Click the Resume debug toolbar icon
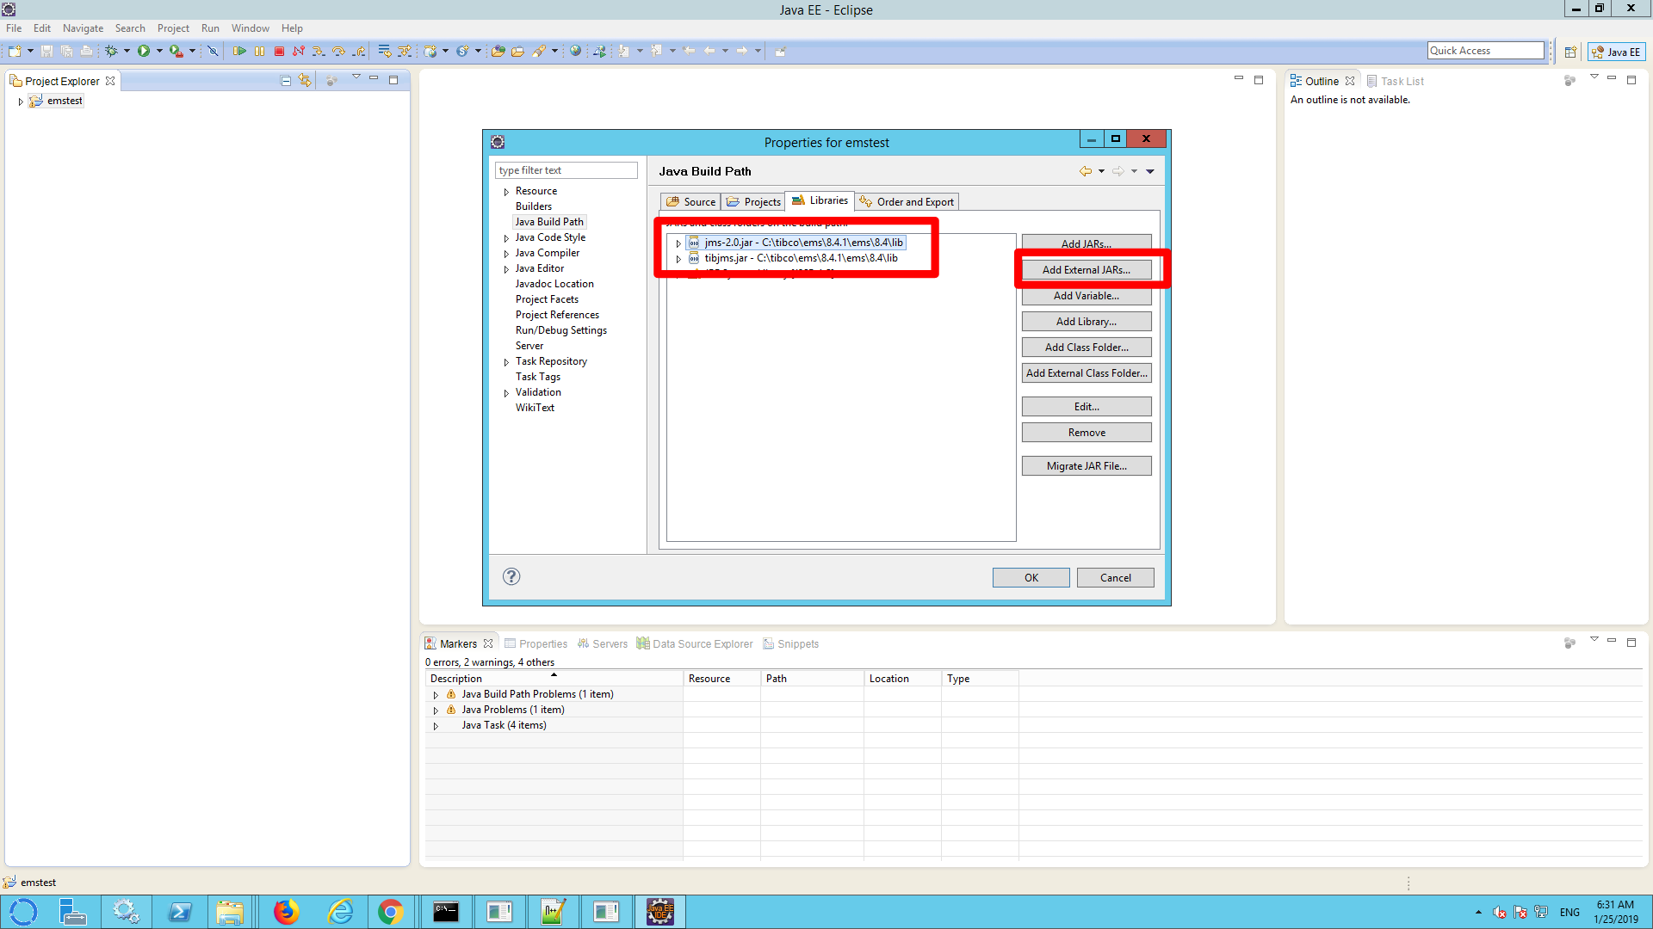Viewport: 1653px width, 929px height. coord(239,51)
